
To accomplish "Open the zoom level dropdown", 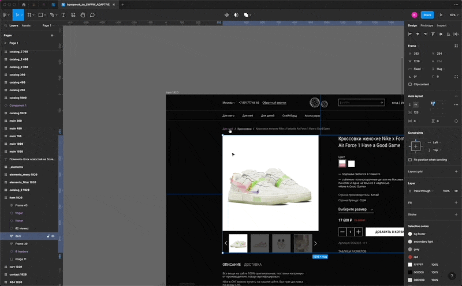I will [454, 15].
